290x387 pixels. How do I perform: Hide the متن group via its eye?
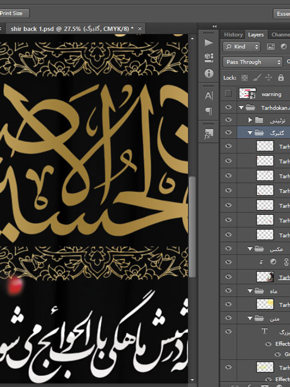click(x=228, y=318)
